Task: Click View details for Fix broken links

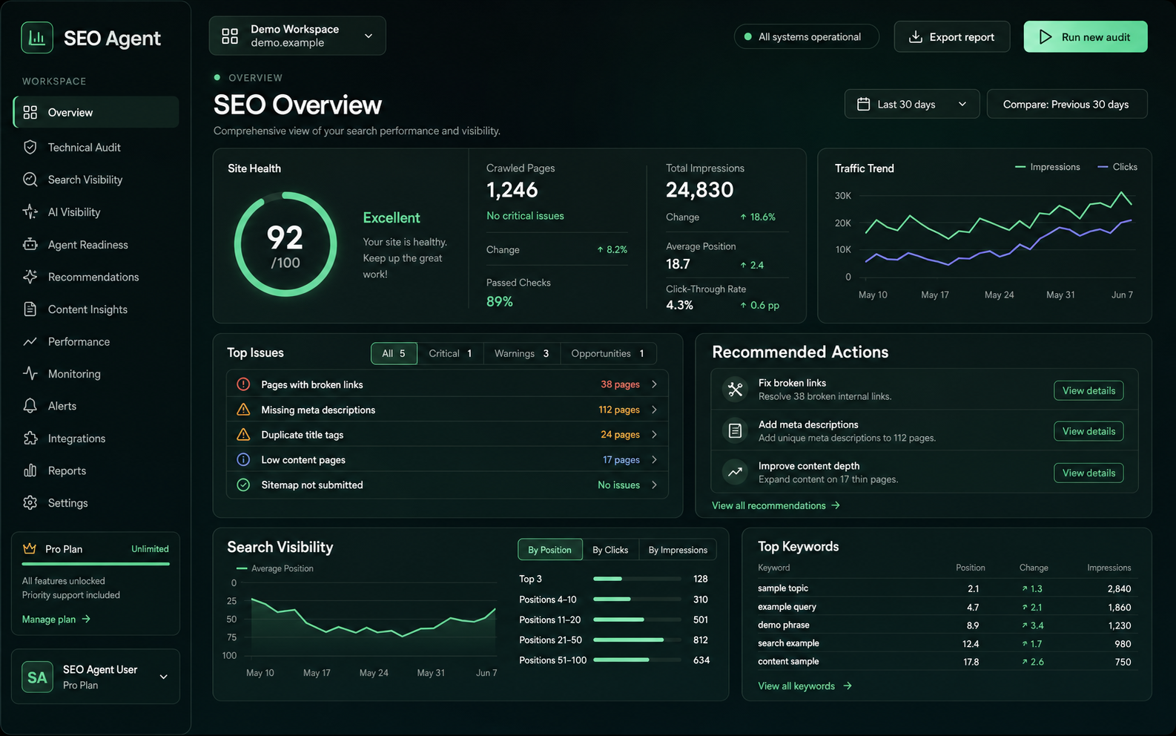Action: [1089, 390]
